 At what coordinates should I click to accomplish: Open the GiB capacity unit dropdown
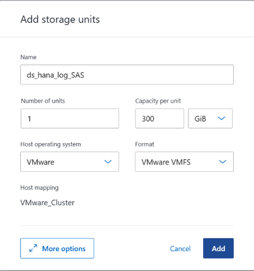(211, 118)
